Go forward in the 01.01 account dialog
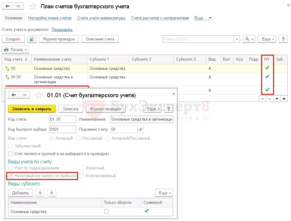This screenshot has height=221, width=291. tap(24, 95)
